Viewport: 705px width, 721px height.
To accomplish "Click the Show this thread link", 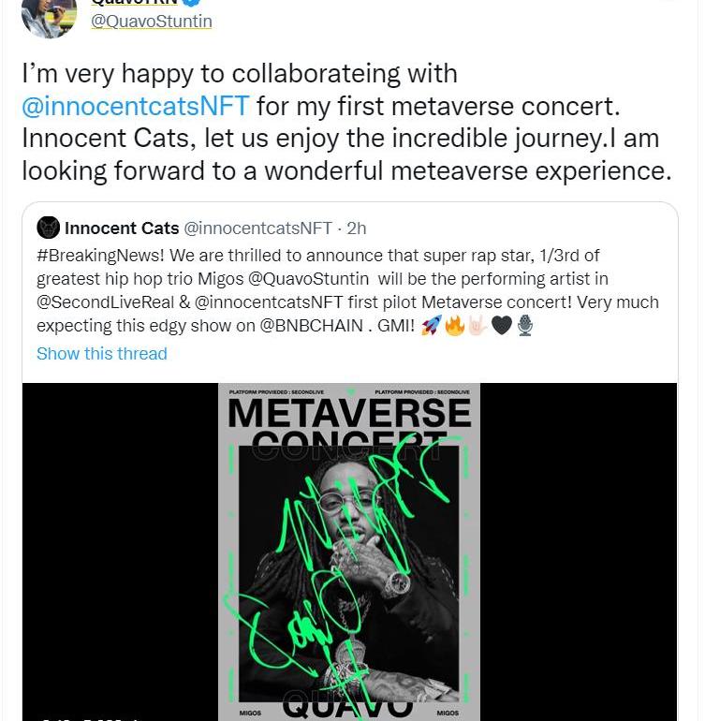I will point(101,353).
